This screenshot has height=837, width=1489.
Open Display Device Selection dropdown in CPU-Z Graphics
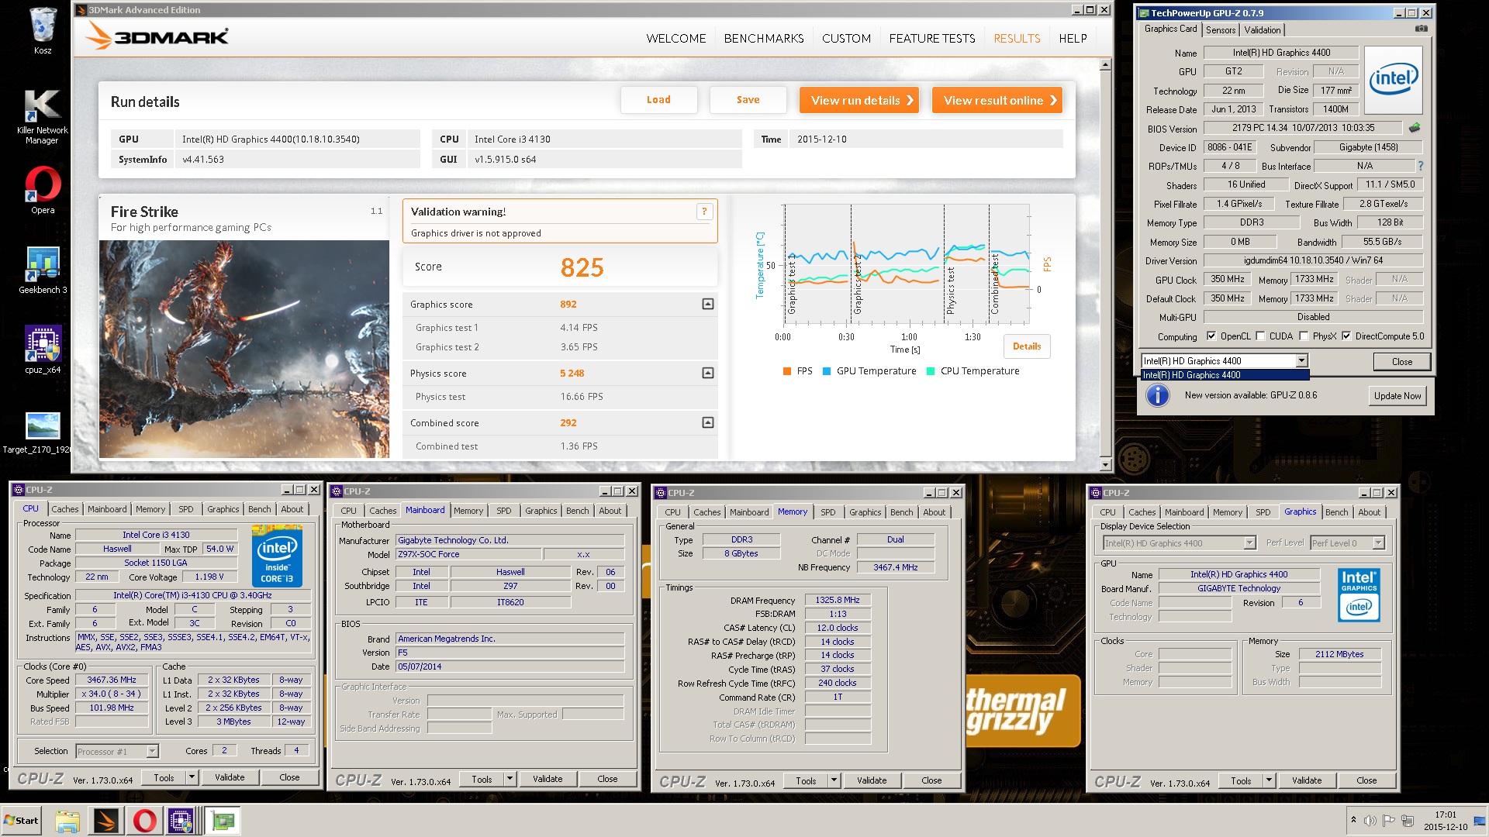point(1249,543)
